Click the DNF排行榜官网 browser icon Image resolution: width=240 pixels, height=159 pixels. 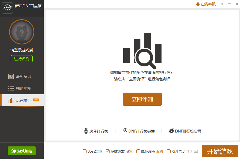coord(171,131)
